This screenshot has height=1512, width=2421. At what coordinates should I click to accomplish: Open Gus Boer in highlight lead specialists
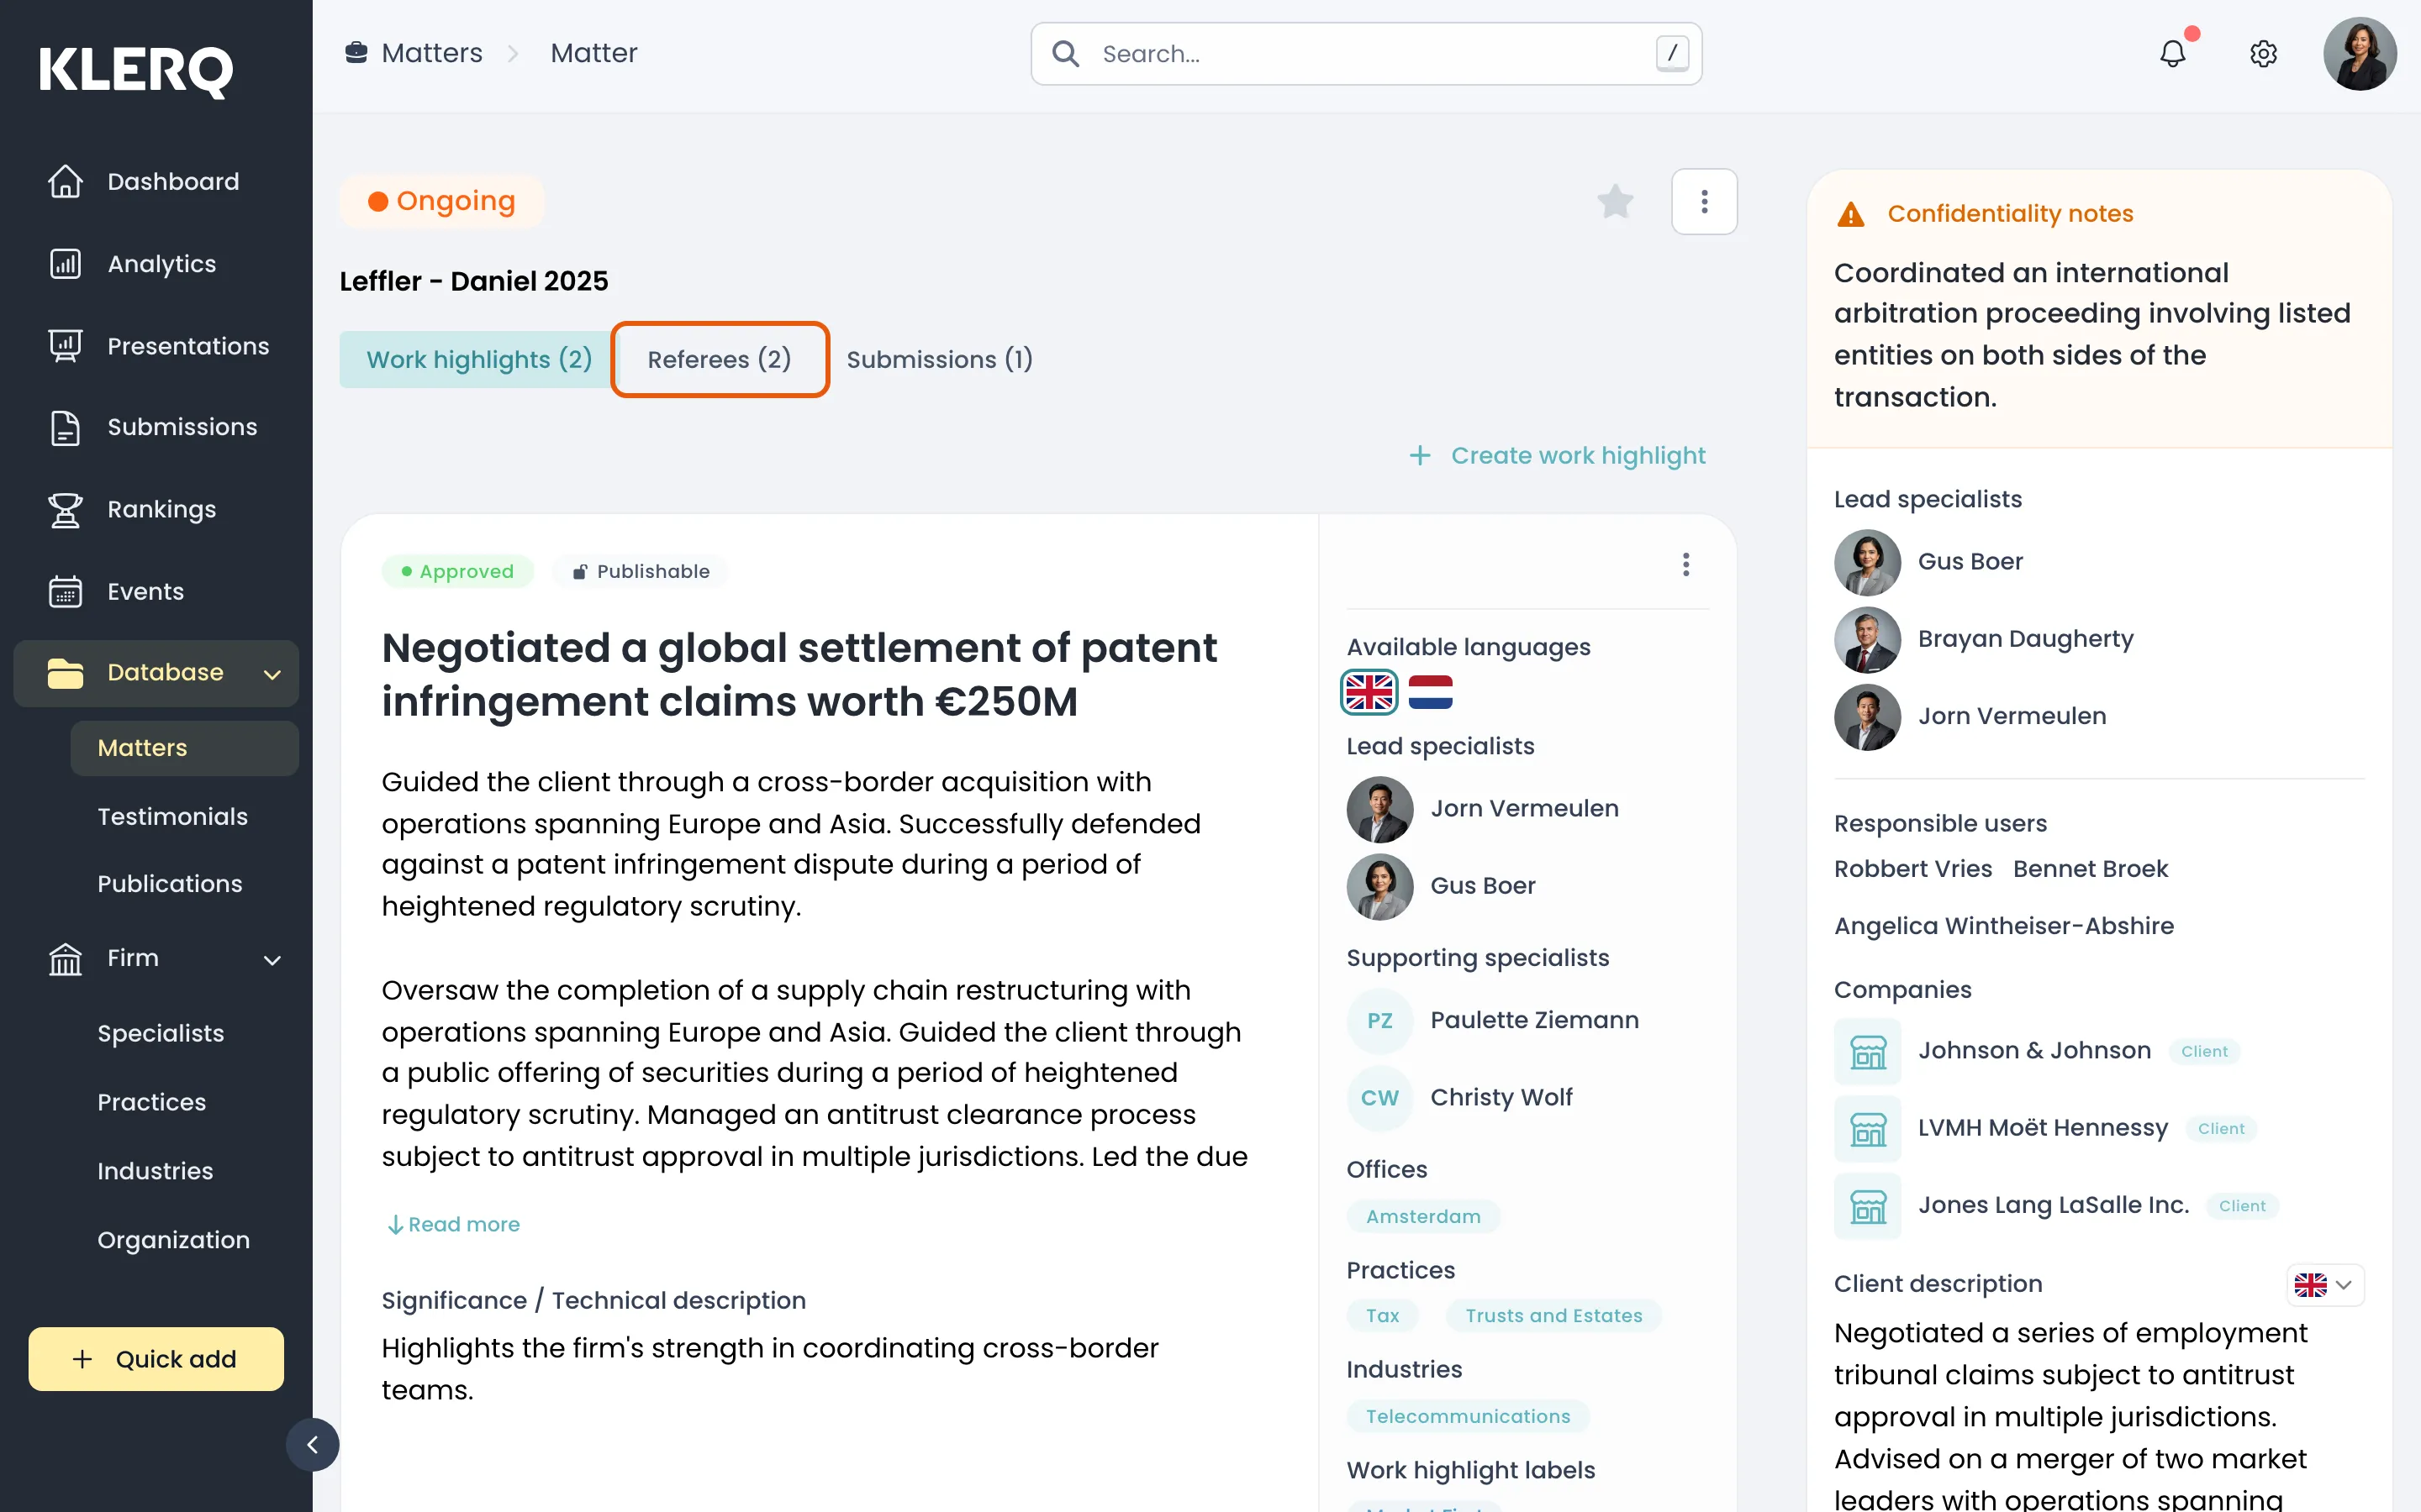(1441, 886)
